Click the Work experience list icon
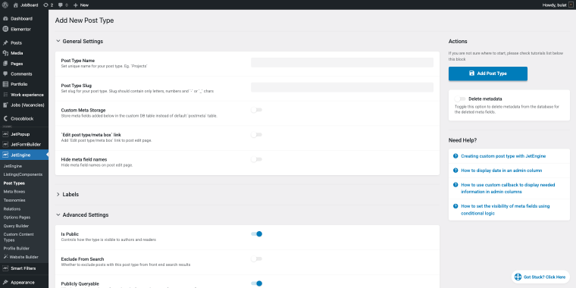 click(x=5, y=95)
